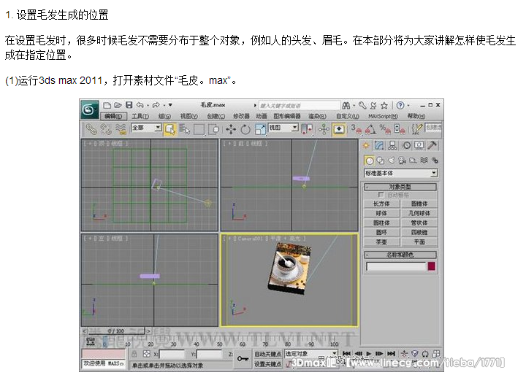Open the Rendering menu

point(317,116)
